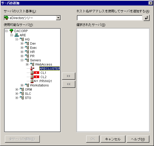Select ARECLUSTER in the tree
The width and height of the screenshot is (154, 146).
tap(50, 68)
